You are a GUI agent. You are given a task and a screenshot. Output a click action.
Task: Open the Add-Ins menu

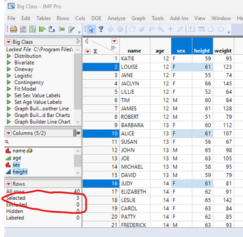179,18
